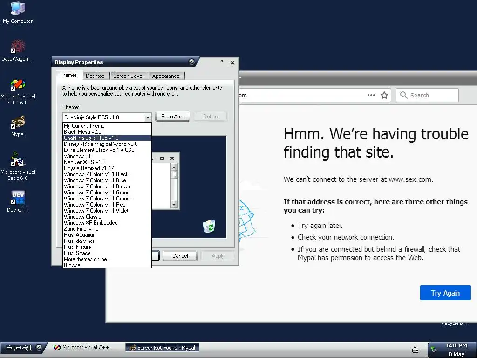Click the round logo in Display Properties title

191,62
